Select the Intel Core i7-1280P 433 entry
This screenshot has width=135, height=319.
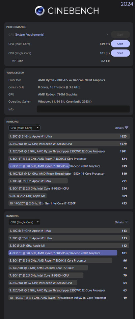(69, 203)
